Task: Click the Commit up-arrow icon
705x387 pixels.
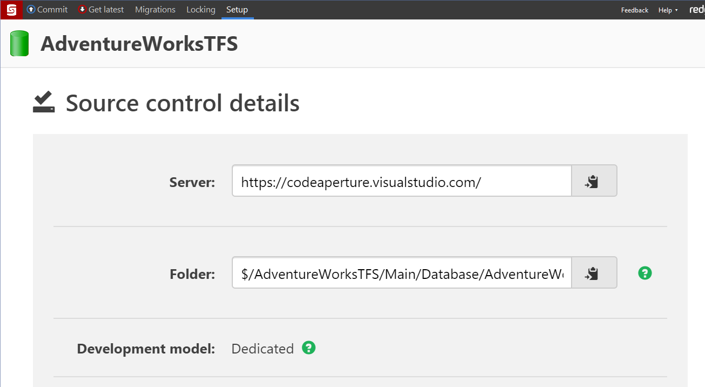Action: (31, 10)
